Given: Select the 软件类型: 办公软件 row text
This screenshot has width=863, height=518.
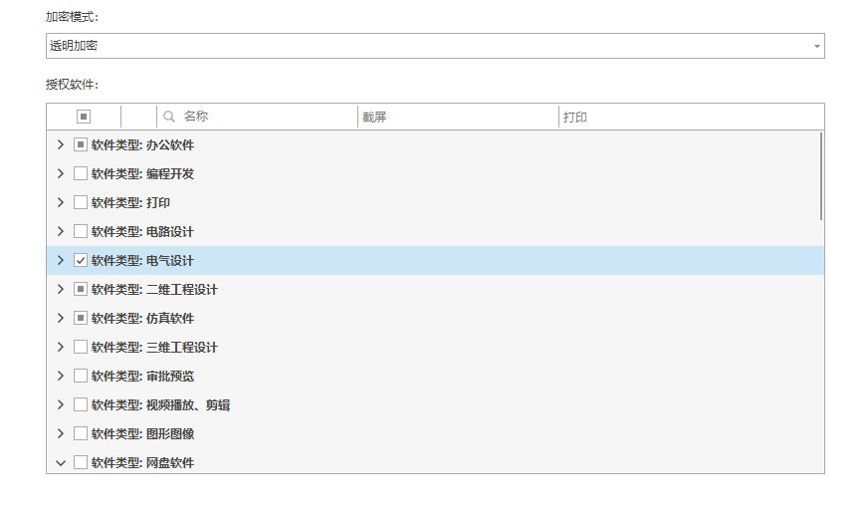Looking at the screenshot, I should tap(142, 144).
